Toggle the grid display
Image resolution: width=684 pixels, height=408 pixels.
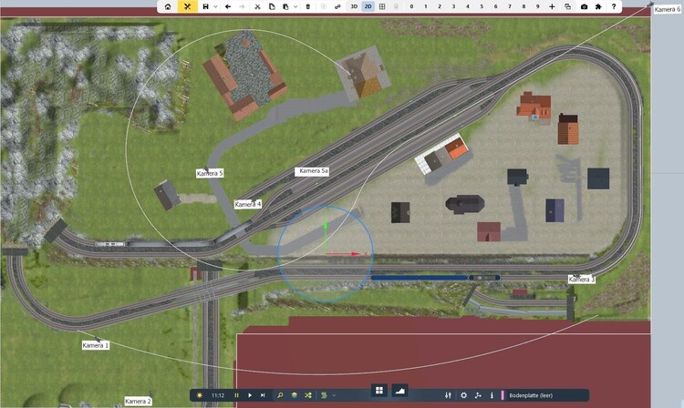[x=382, y=6]
